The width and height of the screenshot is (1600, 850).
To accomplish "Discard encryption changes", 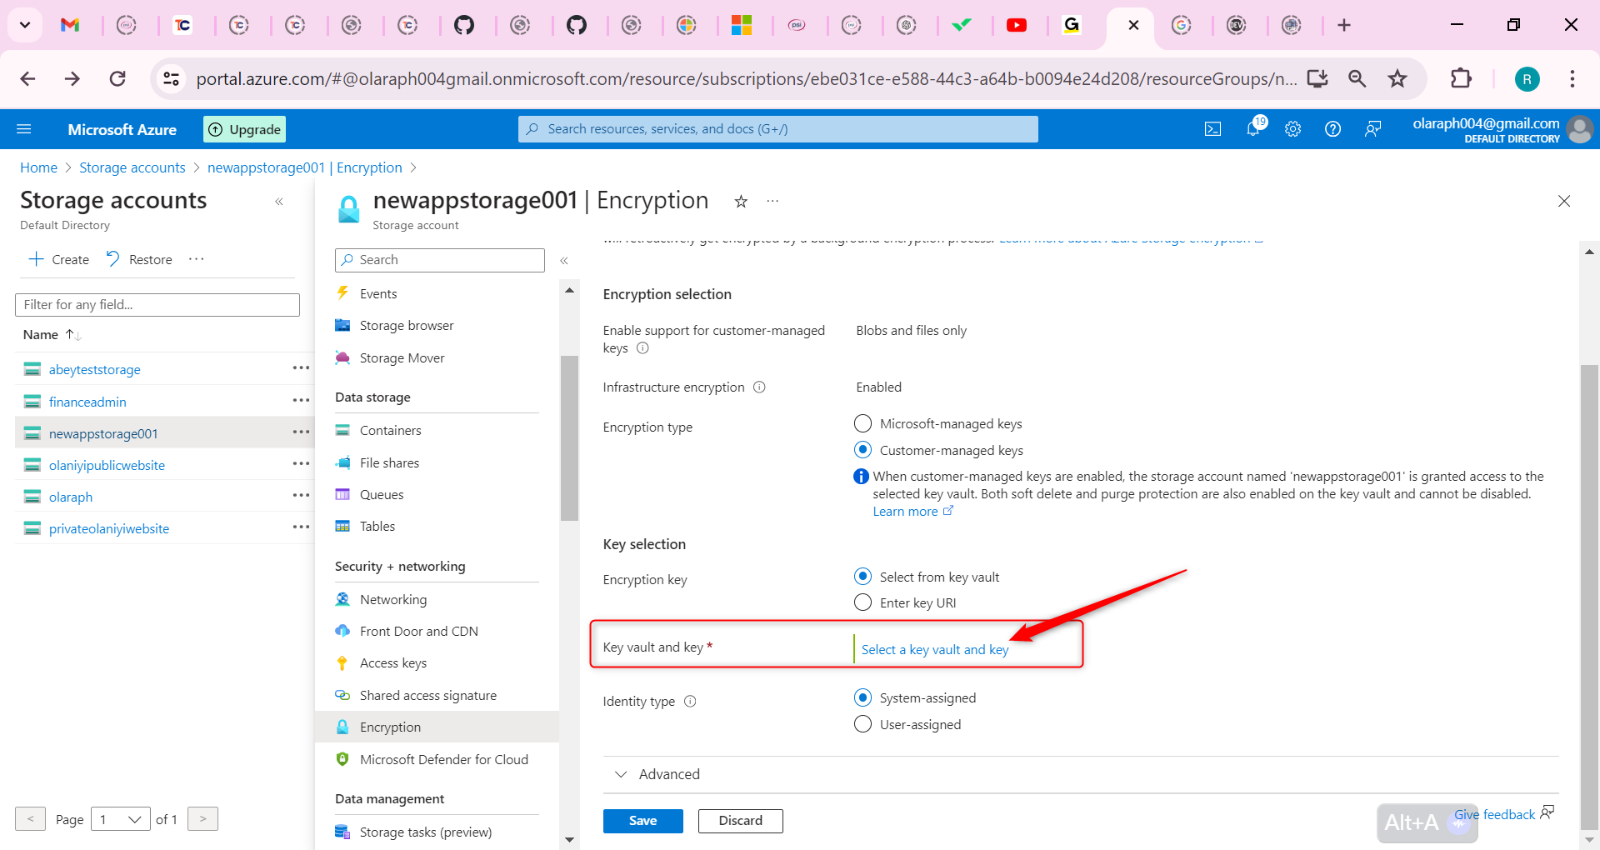I will pos(741,821).
